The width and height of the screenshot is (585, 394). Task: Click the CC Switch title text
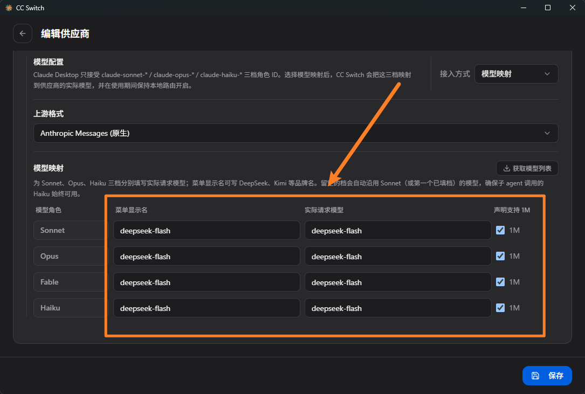click(30, 8)
